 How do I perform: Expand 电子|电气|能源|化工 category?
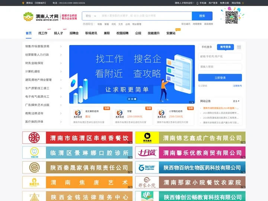44,96
